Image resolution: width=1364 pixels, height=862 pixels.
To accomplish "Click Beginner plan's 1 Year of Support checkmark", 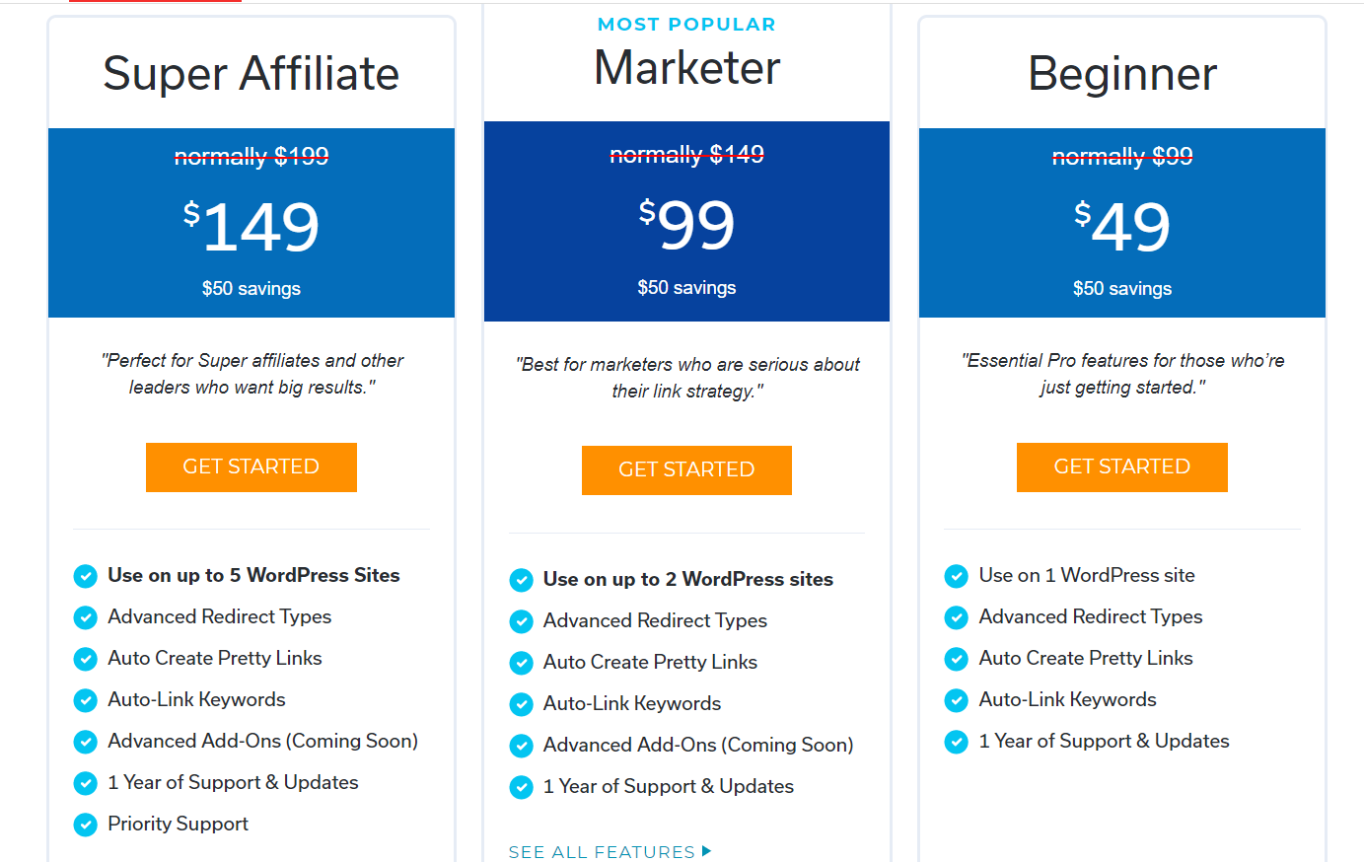I will [957, 742].
